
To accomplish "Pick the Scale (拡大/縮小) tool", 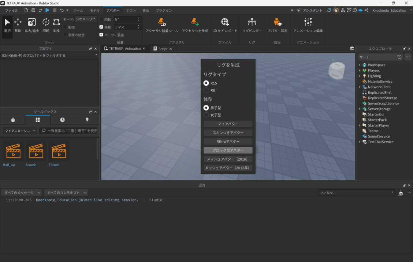I will 31,25.
